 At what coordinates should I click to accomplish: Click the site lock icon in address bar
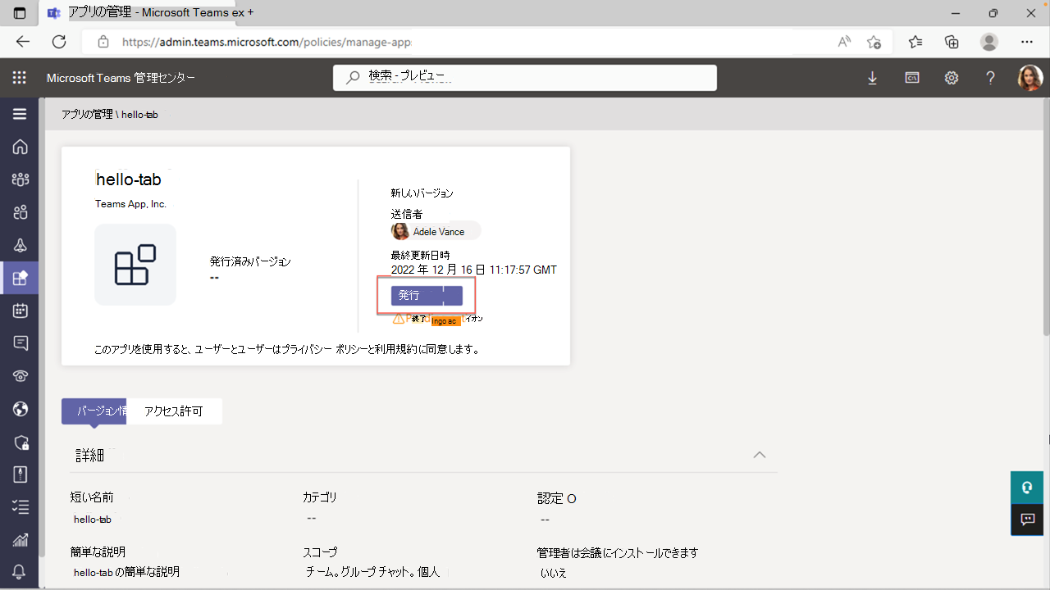(x=103, y=42)
